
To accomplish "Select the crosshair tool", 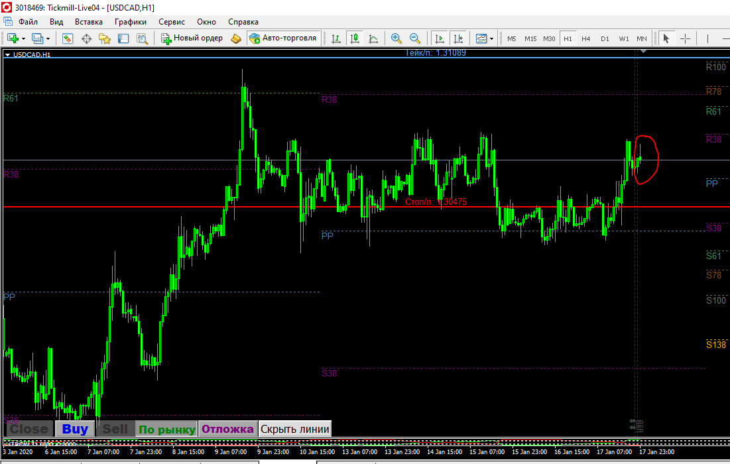I will tap(685, 38).
